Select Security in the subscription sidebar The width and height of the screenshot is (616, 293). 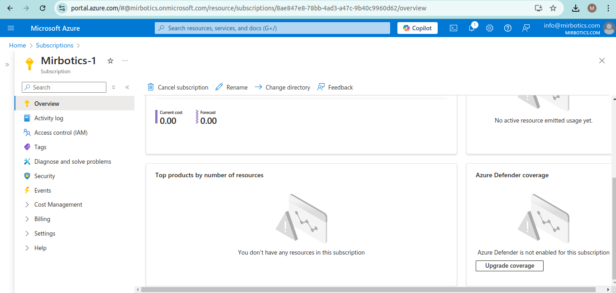point(45,176)
